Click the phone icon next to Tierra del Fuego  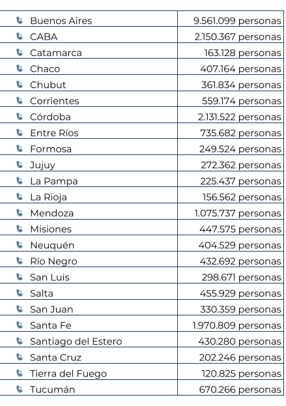point(20,373)
